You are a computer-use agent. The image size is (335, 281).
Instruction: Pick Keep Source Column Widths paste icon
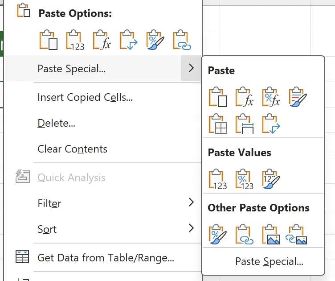tap(245, 124)
